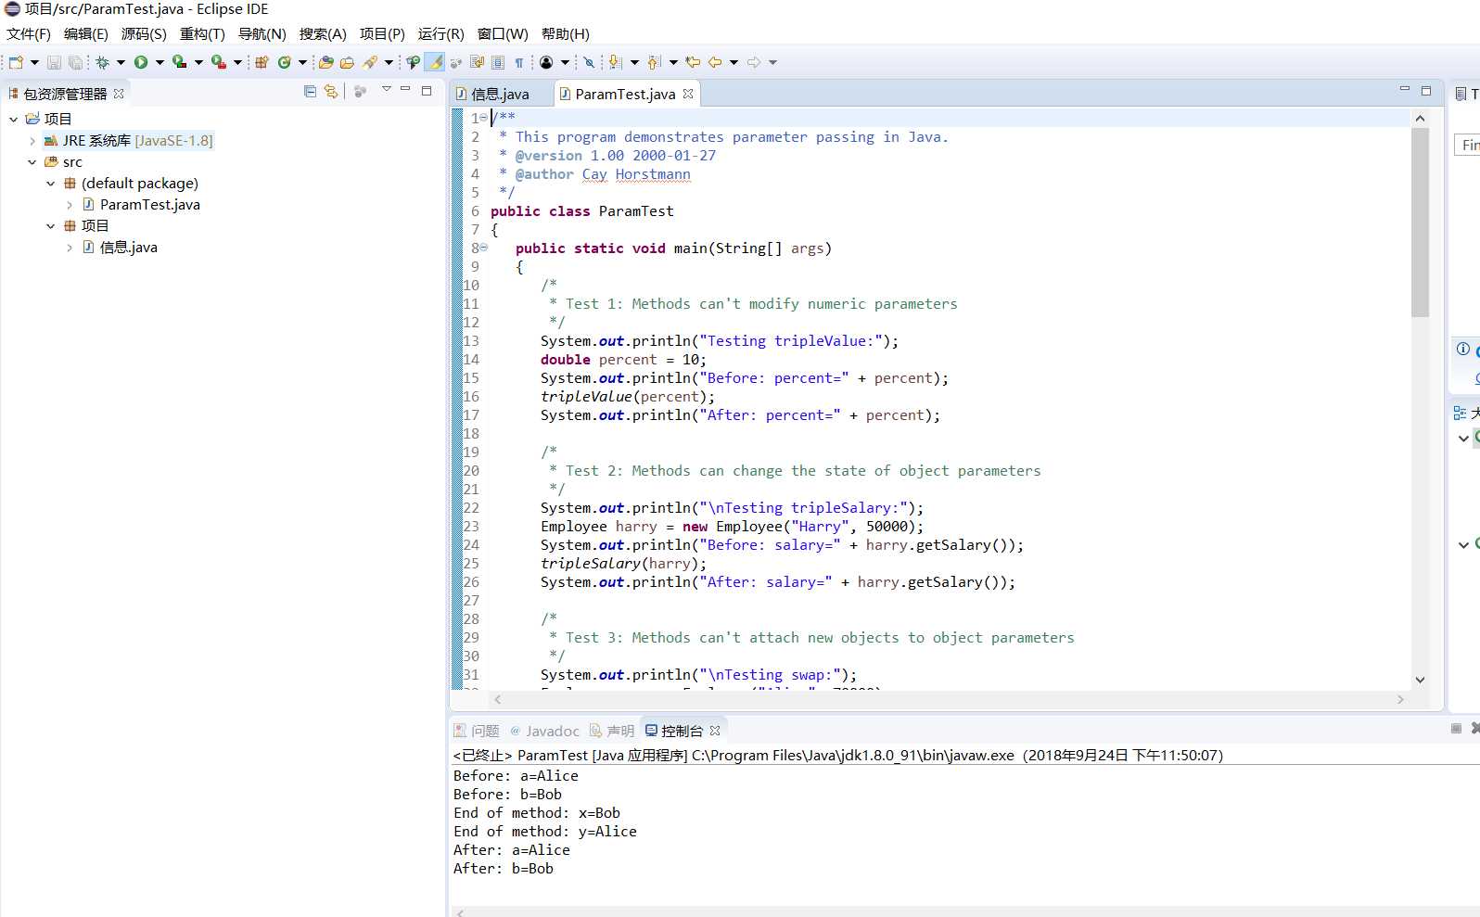Click the Back navigation arrow
The height and width of the screenshot is (917, 1480).
pos(715,62)
